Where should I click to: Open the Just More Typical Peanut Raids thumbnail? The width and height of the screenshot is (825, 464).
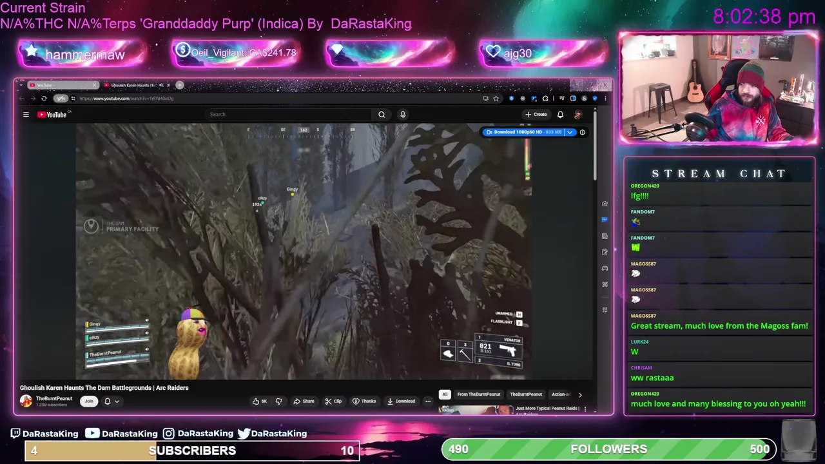coord(476,409)
